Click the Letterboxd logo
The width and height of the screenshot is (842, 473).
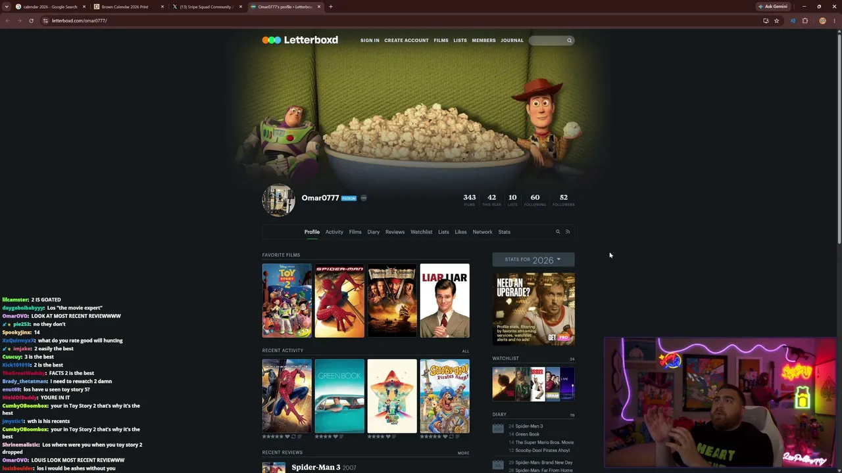[300, 40]
